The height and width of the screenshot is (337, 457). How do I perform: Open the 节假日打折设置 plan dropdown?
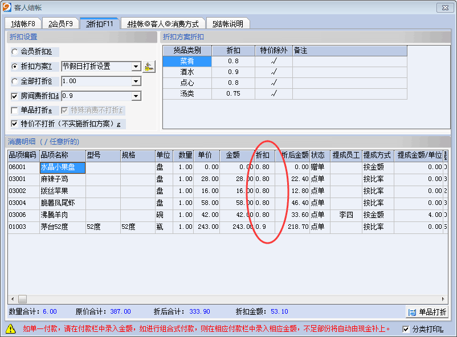[x=136, y=67]
